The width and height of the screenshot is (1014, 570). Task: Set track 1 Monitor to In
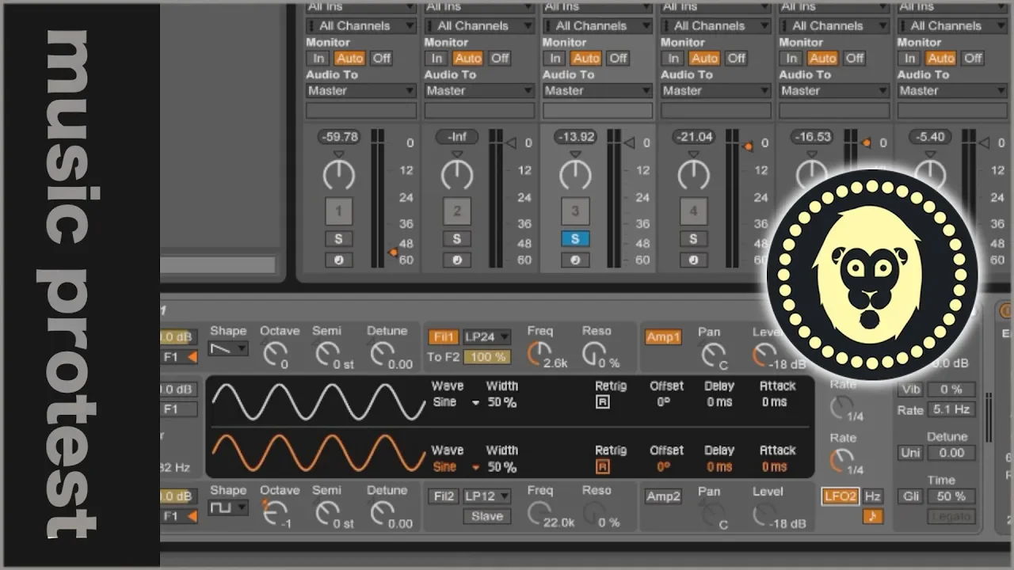click(318, 58)
